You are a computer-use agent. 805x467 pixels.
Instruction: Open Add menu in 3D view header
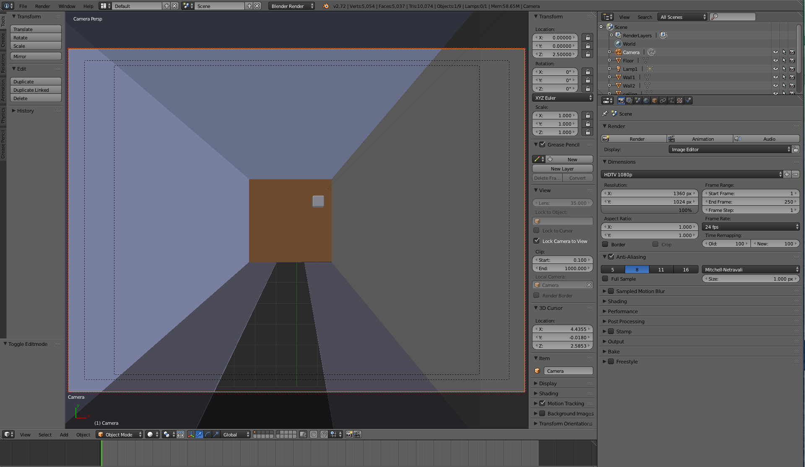click(64, 434)
